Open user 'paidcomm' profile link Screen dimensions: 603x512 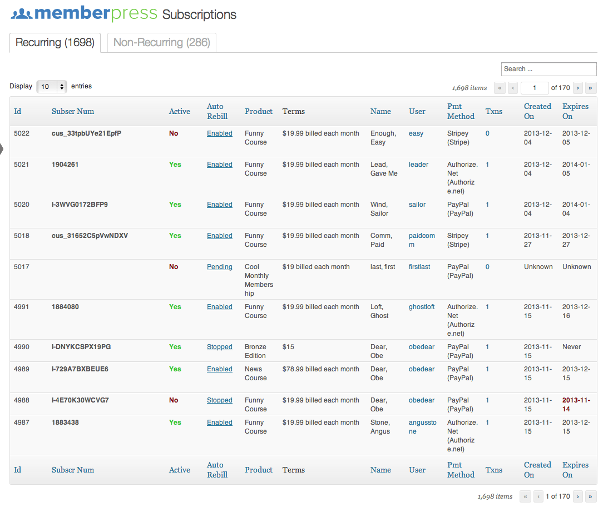pos(422,240)
